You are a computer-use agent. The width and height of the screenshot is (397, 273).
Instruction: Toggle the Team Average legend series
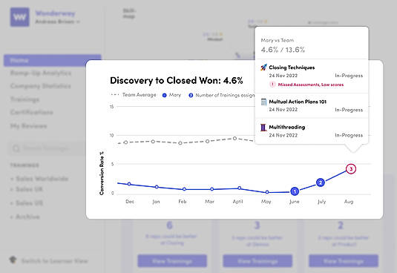coord(134,95)
